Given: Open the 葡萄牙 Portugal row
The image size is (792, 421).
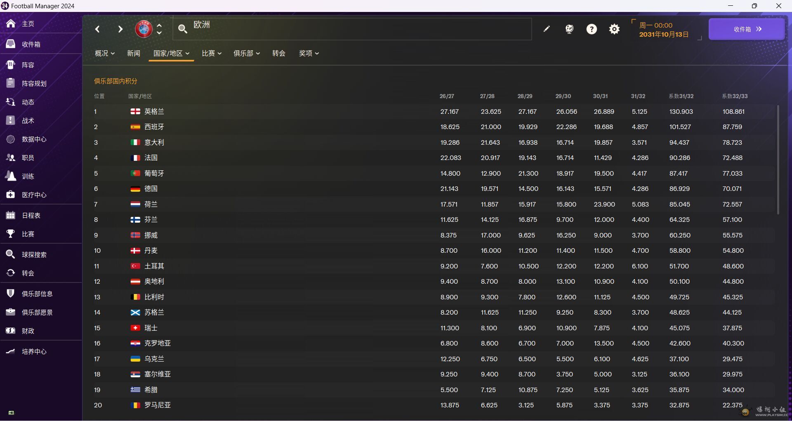Looking at the screenshot, I should click(x=434, y=173).
